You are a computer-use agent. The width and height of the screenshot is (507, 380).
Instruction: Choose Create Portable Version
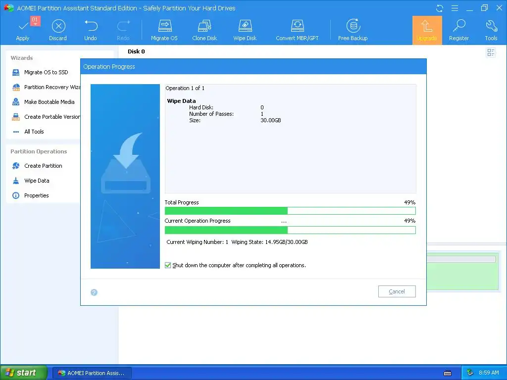click(x=46, y=117)
